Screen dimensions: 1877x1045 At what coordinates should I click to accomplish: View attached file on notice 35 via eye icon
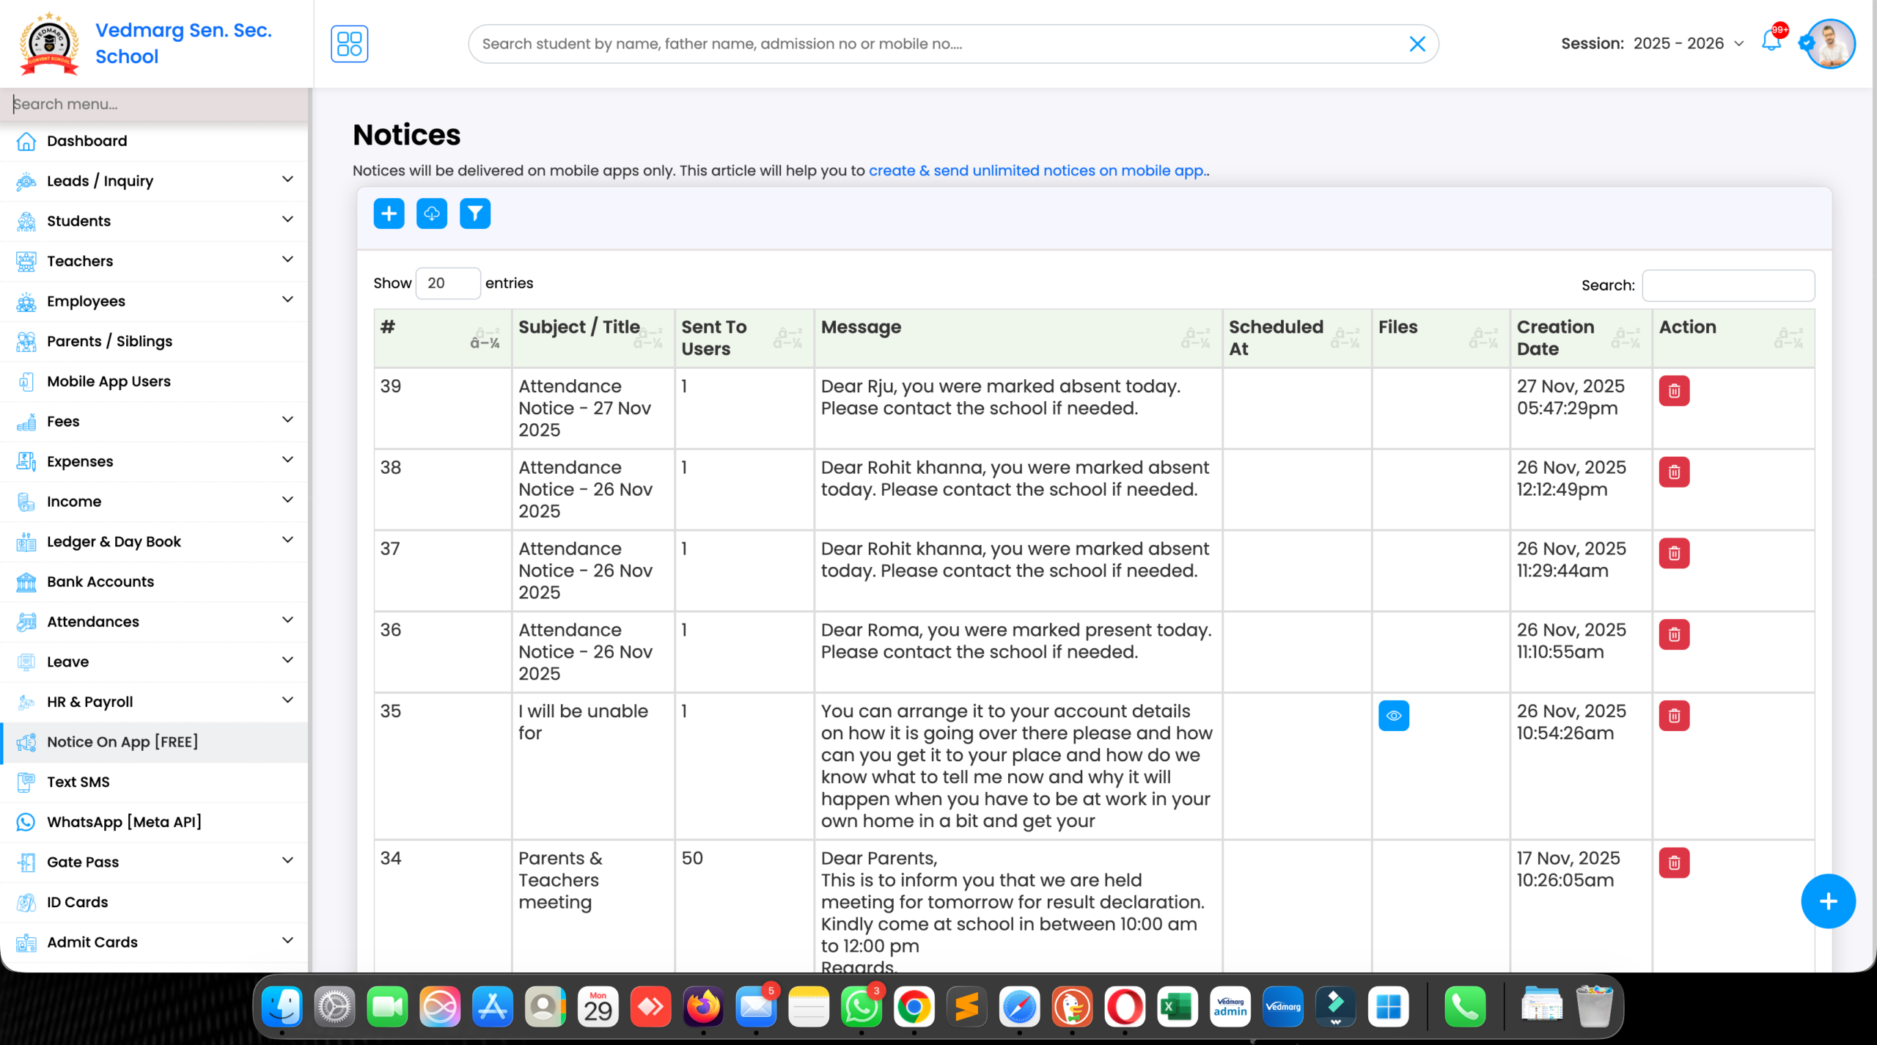[1394, 715]
